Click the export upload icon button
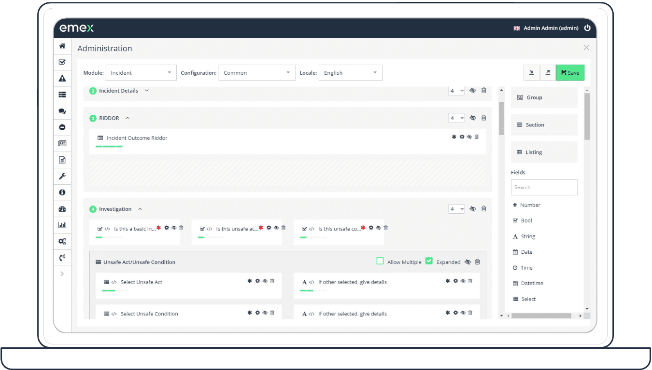This screenshot has width=652, height=370. (548, 73)
